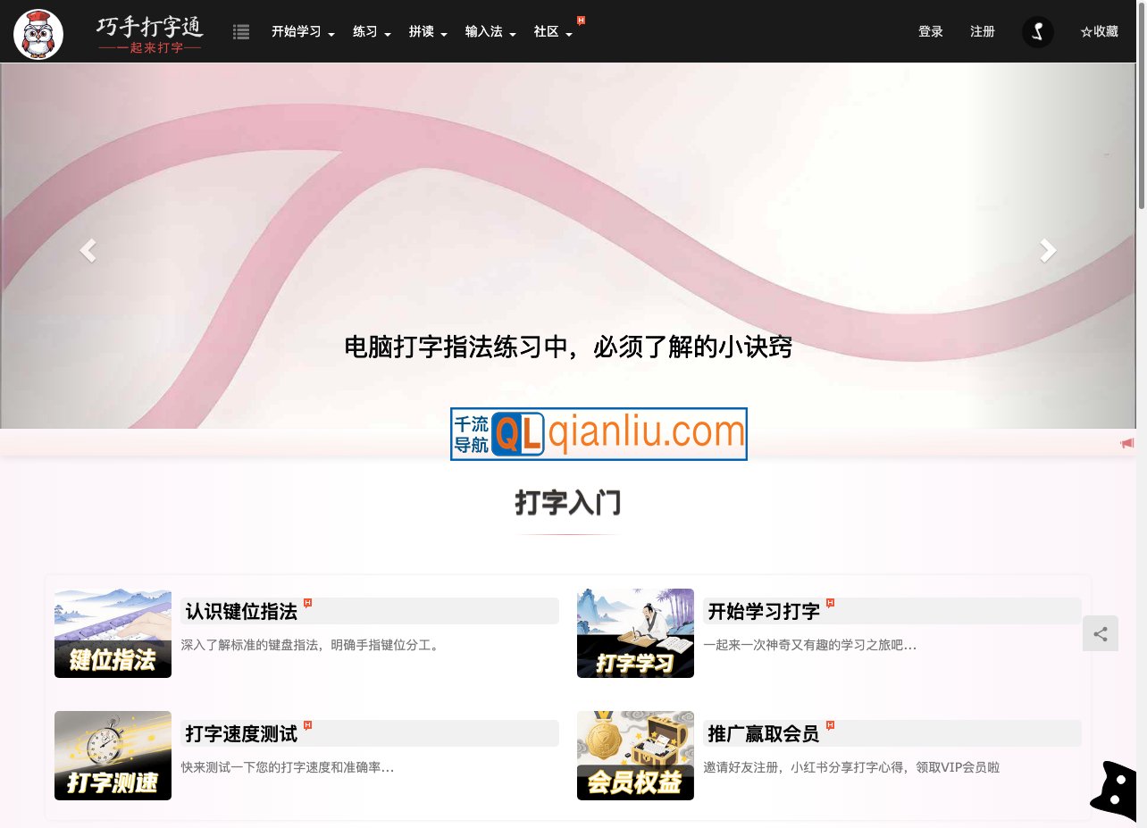This screenshot has width=1147, height=828.
Task: Click the 会员权益 medal thumbnail icon
Action: click(x=635, y=755)
